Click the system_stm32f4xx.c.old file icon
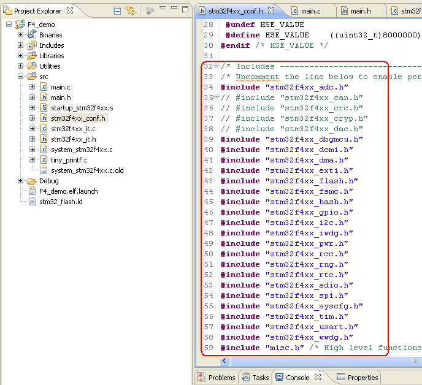Screen dimensions: 422x385 [44, 170]
